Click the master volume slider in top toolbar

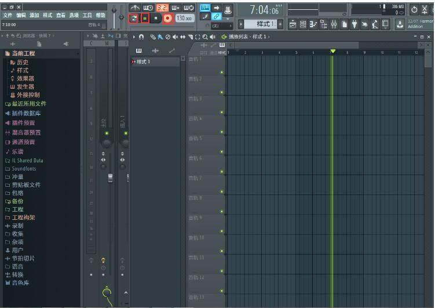[114, 17]
